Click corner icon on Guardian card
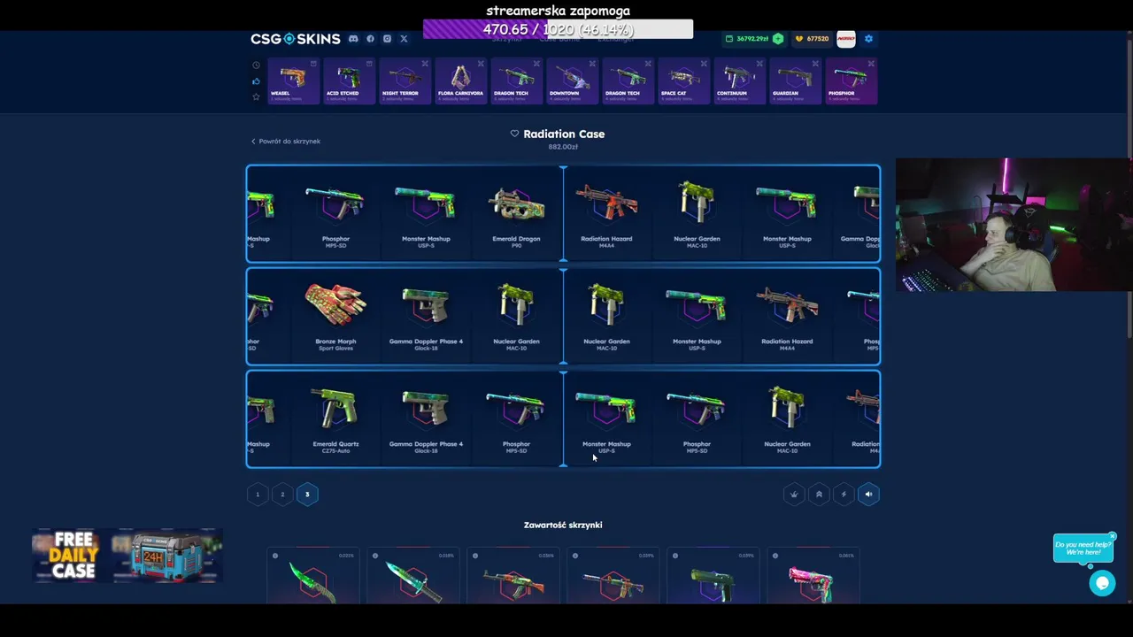This screenshot has width=1133, height=637. click(815, 64)
